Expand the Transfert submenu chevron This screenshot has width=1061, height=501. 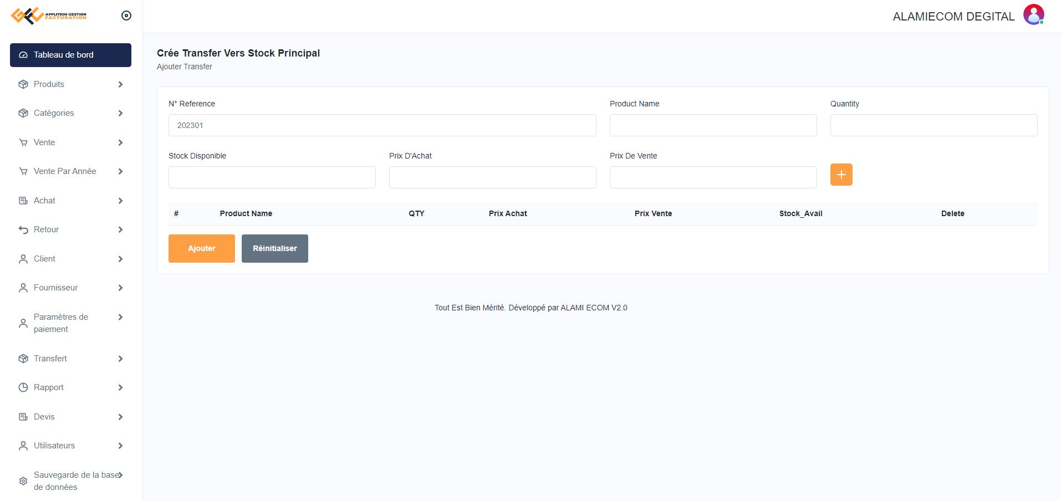[120, 359]
